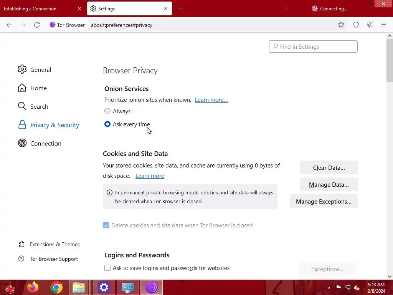Click the address bar URL
The image size is (393, 295).
(x=122, y=25)
